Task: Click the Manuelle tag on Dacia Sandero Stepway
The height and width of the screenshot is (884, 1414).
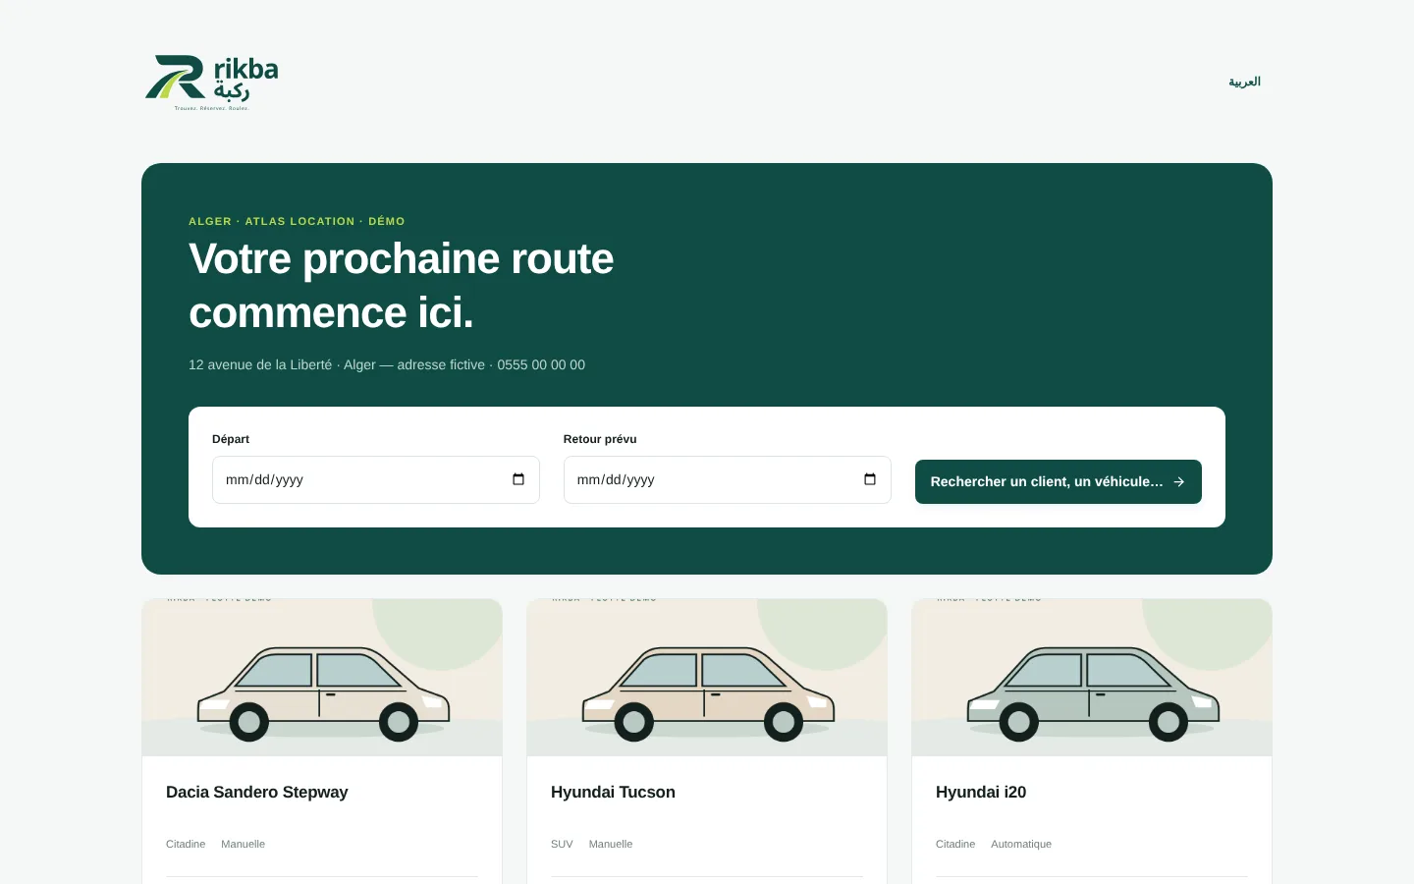Action: pyautogui.click(x=243, y=844)
